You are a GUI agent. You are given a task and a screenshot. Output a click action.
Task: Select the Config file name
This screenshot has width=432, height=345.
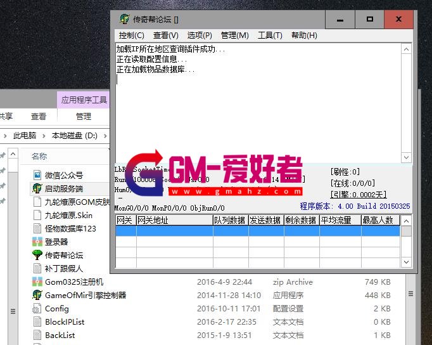coord(57,309)
